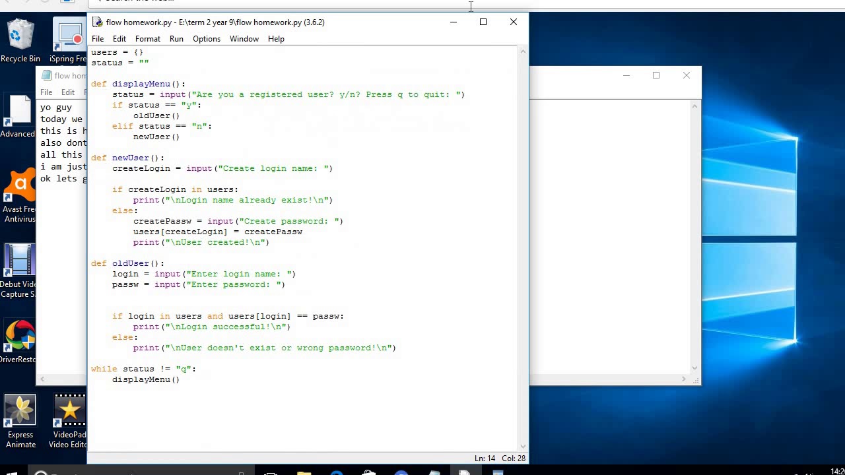This screenshot has width=845, height=475.
Task: Close the IDLE flow homework.py window
Action: 514,22
